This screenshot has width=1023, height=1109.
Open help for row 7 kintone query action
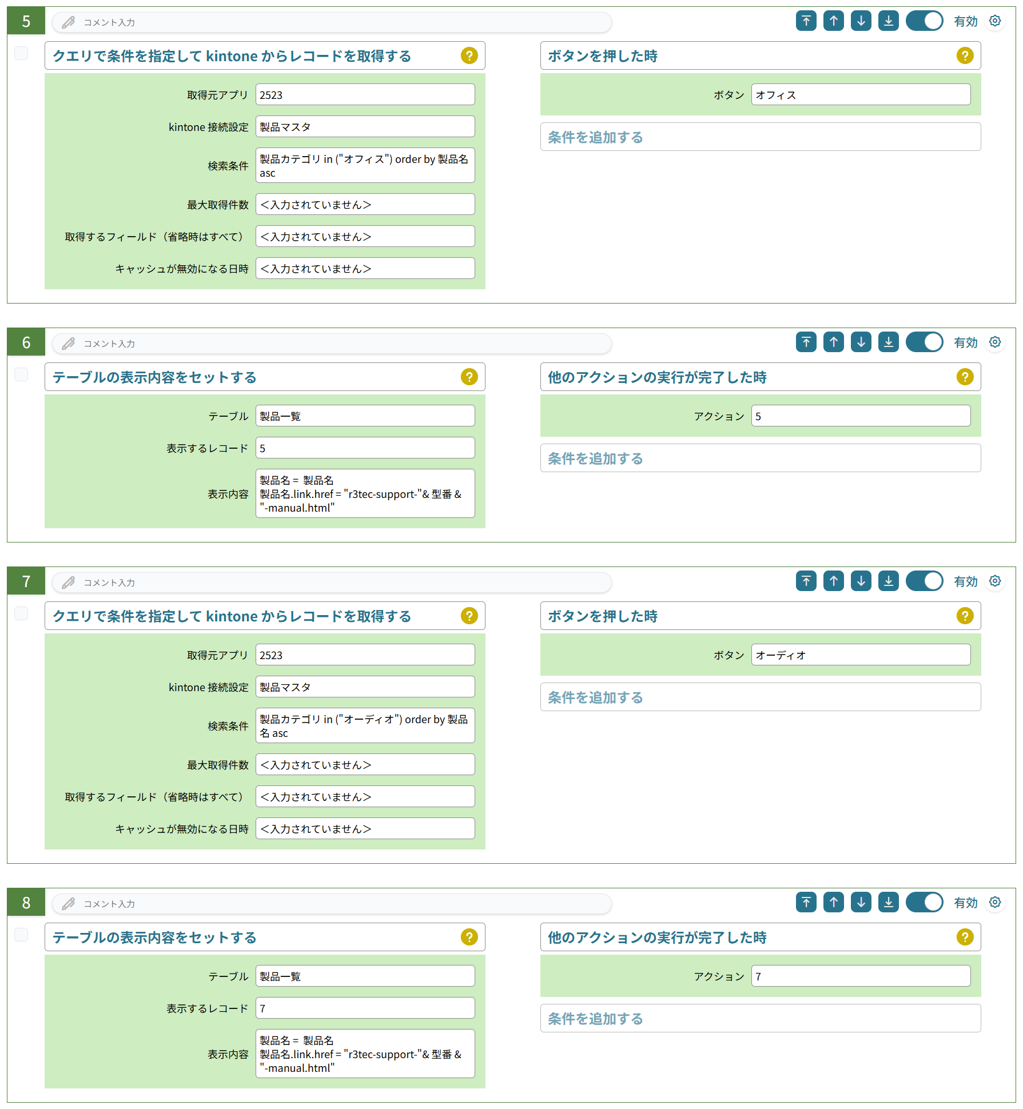(469, 616)
